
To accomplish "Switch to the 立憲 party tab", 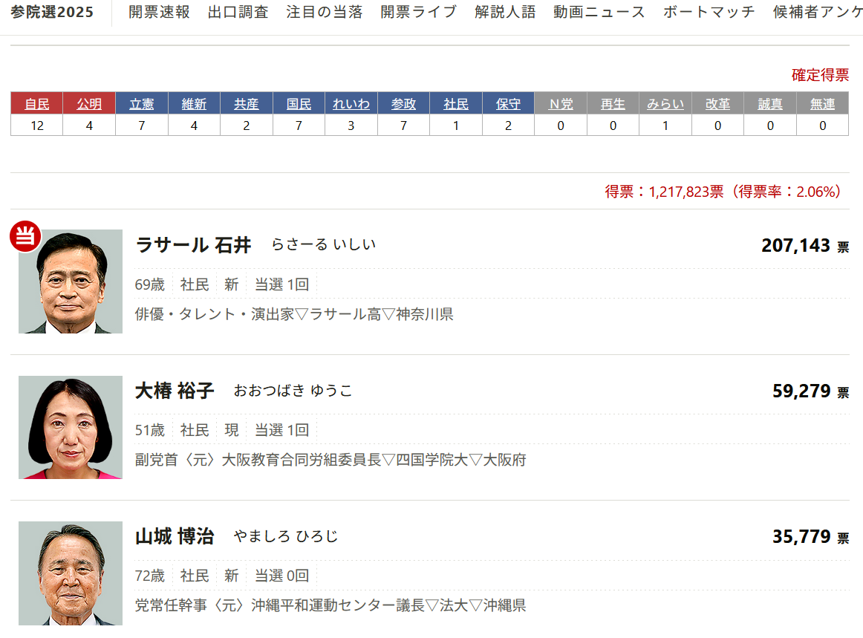I will tap(142, 104).
